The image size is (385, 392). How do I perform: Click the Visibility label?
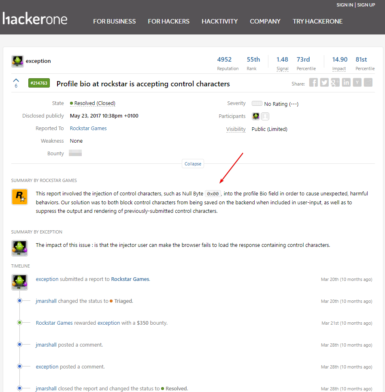236,129
